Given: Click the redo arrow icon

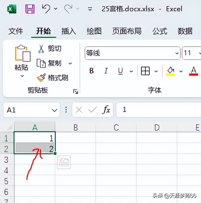Looking at the screenshot, I should (68, 9).
